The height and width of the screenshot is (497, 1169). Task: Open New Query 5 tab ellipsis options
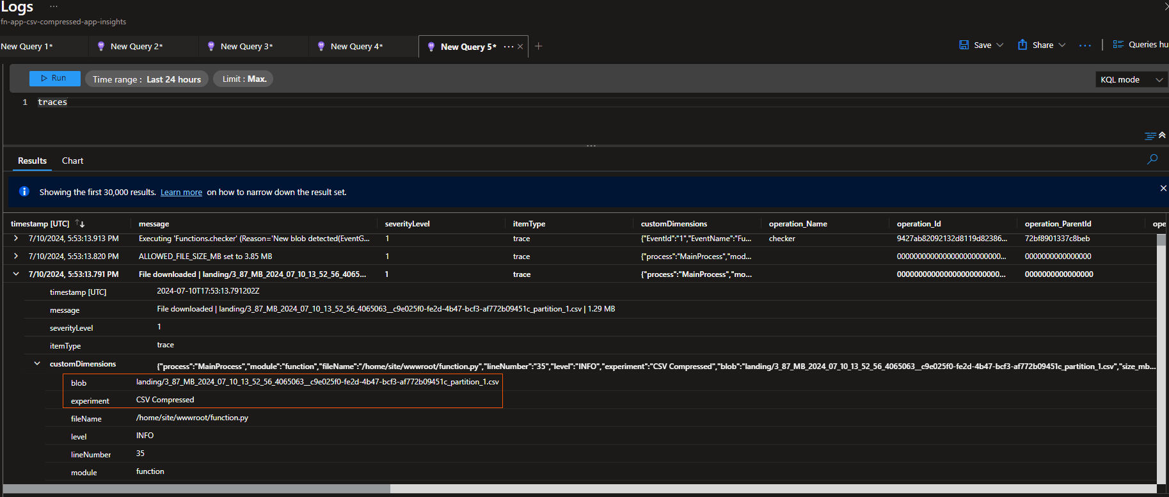click(x=509, y=47)
